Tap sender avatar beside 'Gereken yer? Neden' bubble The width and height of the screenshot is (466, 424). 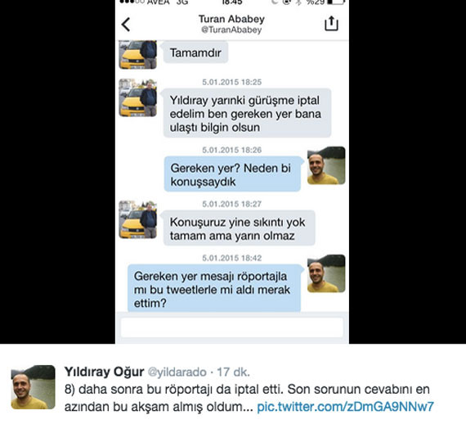(326, 165)
